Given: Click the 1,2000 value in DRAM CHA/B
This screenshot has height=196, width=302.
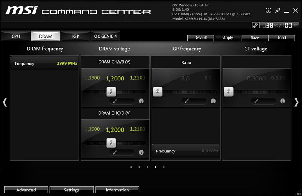Looking at the screenshot, I should 115,78.
